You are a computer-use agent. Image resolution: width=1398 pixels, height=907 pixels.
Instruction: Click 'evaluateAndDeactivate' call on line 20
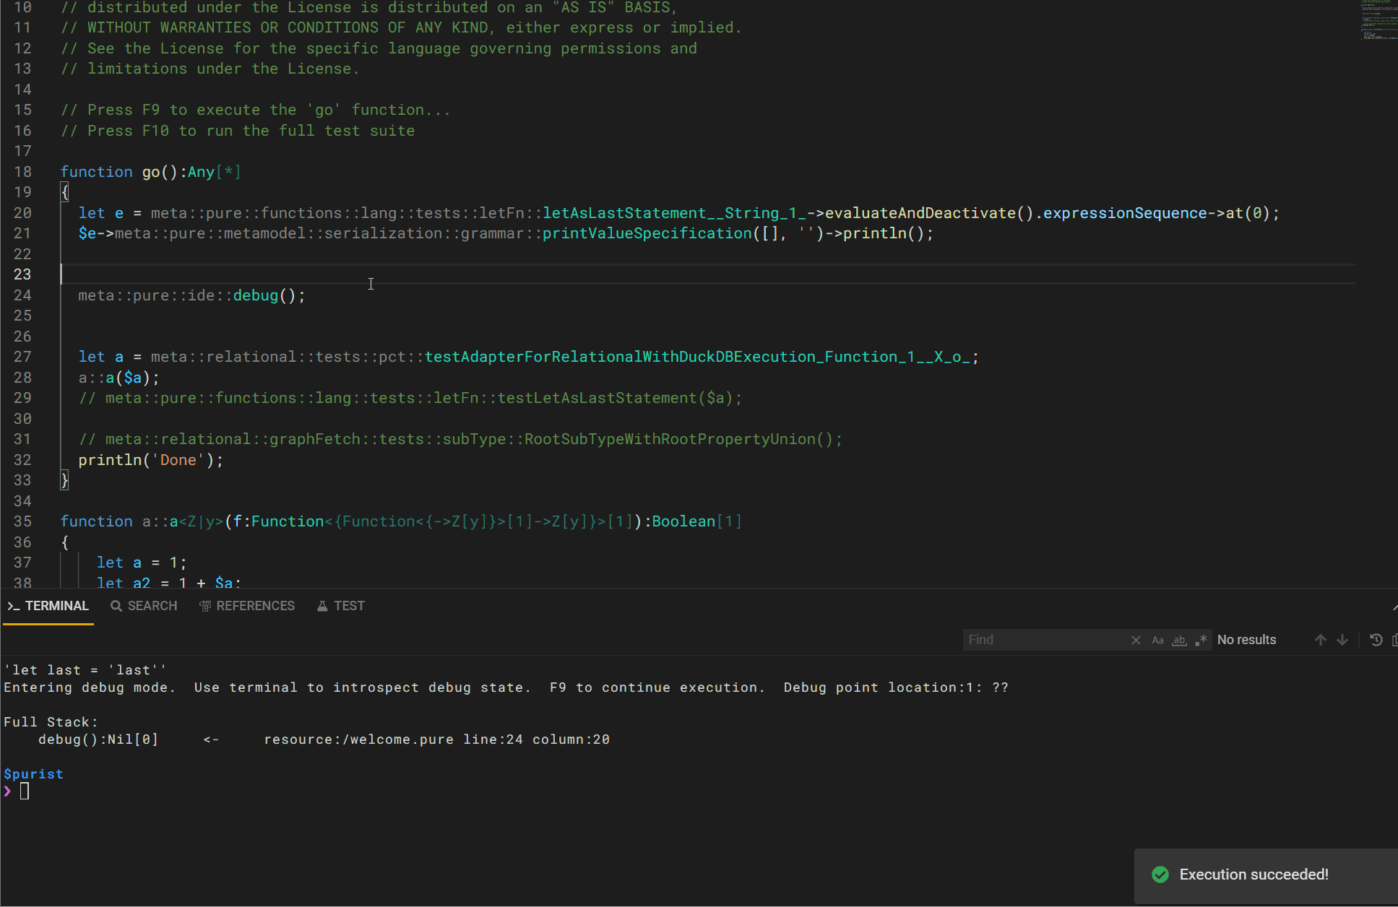tap(920, 213)
